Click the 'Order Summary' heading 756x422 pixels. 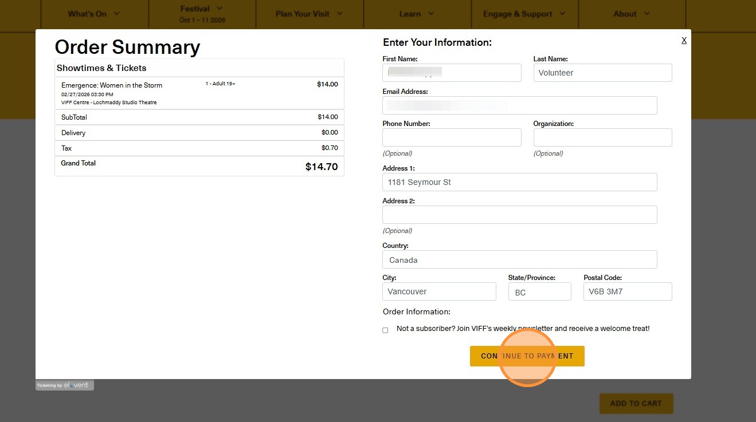127,47
